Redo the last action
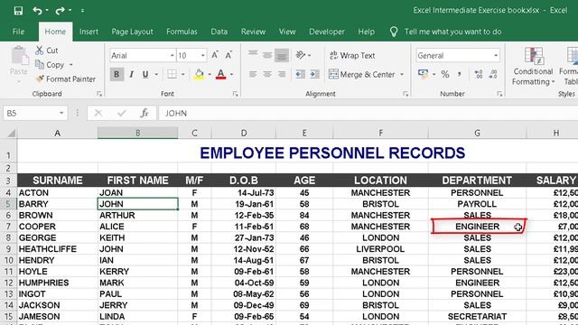The height and width of the screenshot is (325, 578). 61,11
